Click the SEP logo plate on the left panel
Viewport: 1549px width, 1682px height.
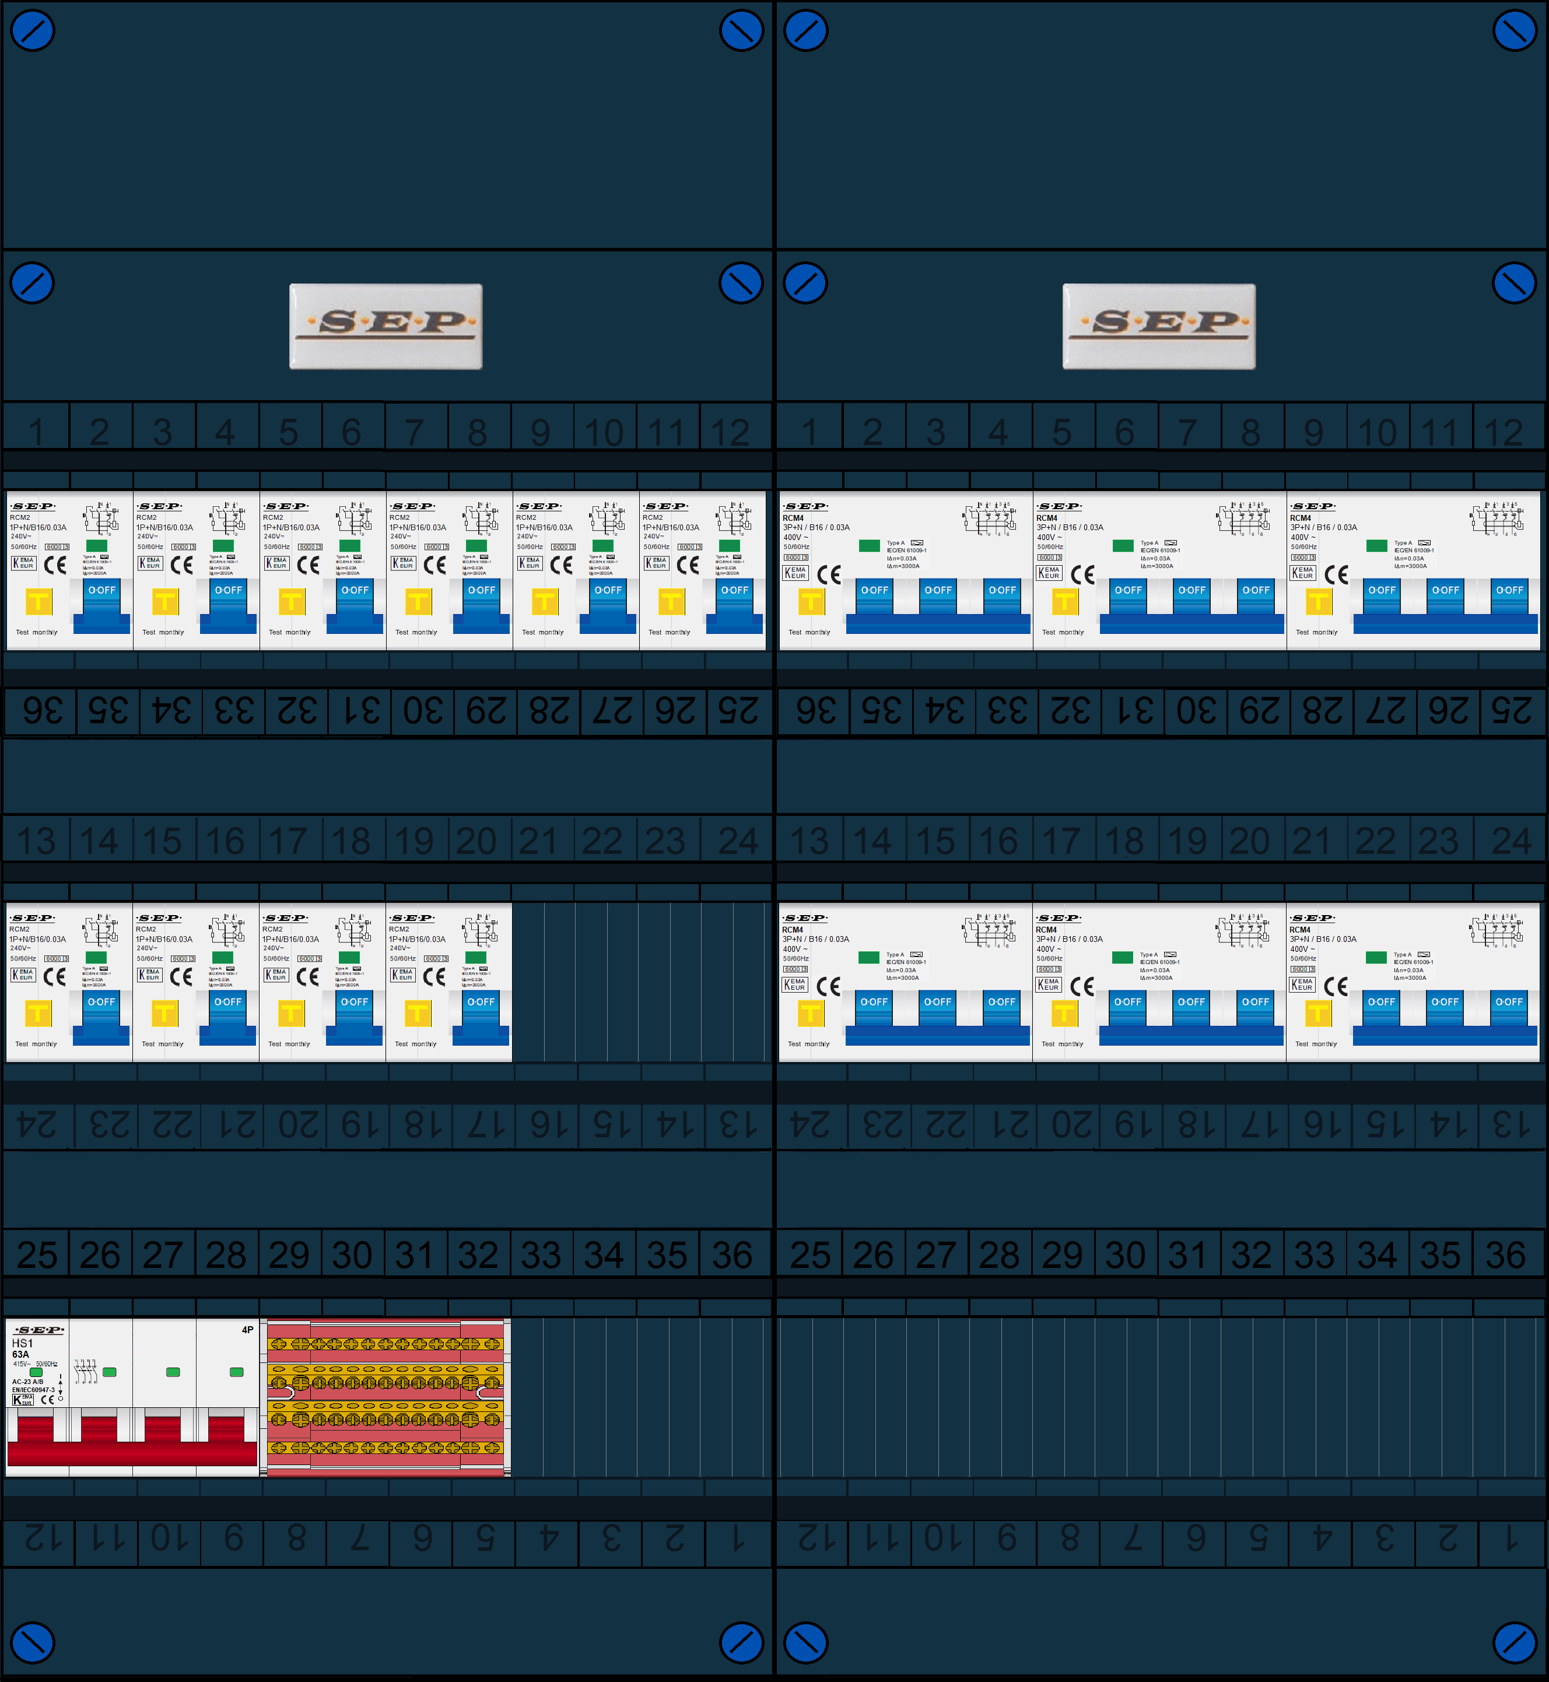[x=386, y=326]
